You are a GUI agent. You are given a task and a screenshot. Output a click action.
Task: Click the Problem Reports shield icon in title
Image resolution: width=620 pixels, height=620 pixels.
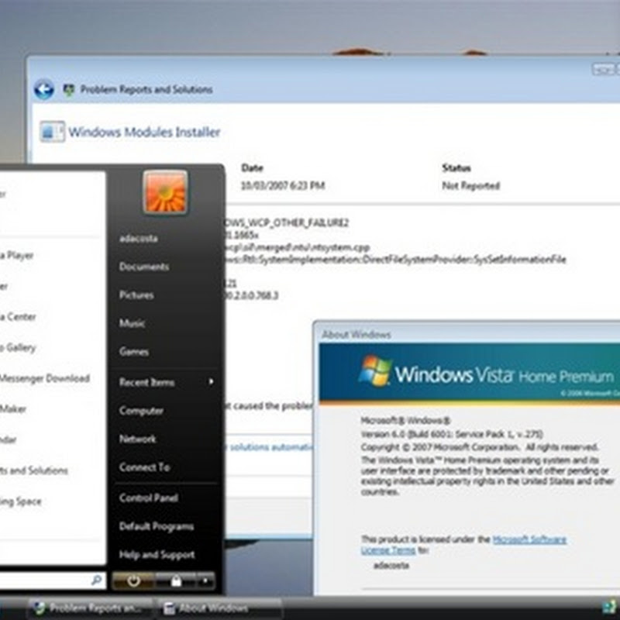(69, 90)
